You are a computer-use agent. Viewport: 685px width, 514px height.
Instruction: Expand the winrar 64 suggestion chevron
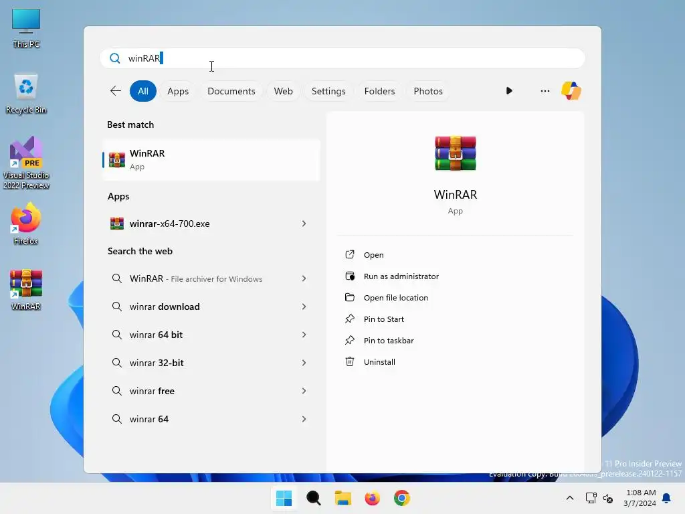[x=304, y=419]
